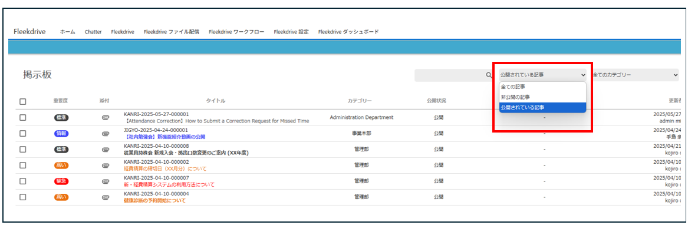Open the Fleekdrive ファイル配信 tab

click(172, 32)
